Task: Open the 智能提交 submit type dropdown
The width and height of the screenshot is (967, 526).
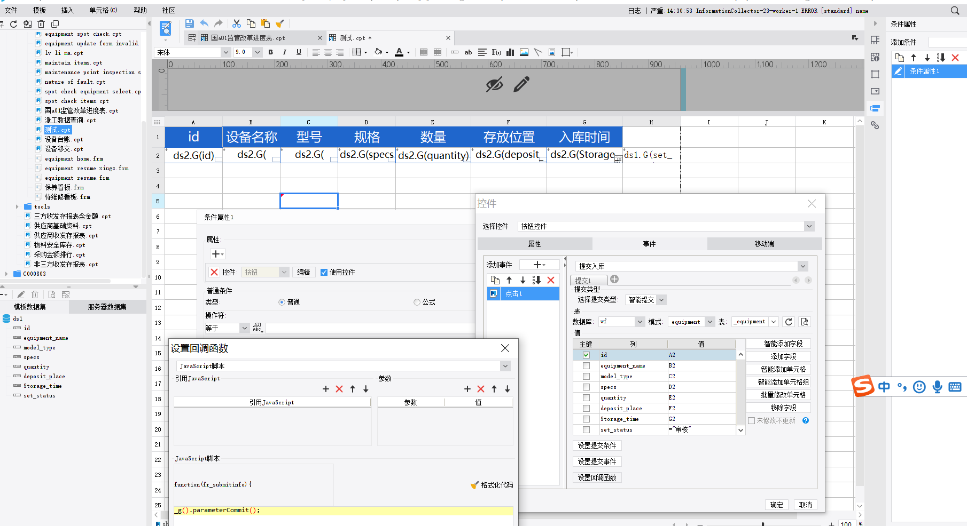Action: [x=661, y=300]
